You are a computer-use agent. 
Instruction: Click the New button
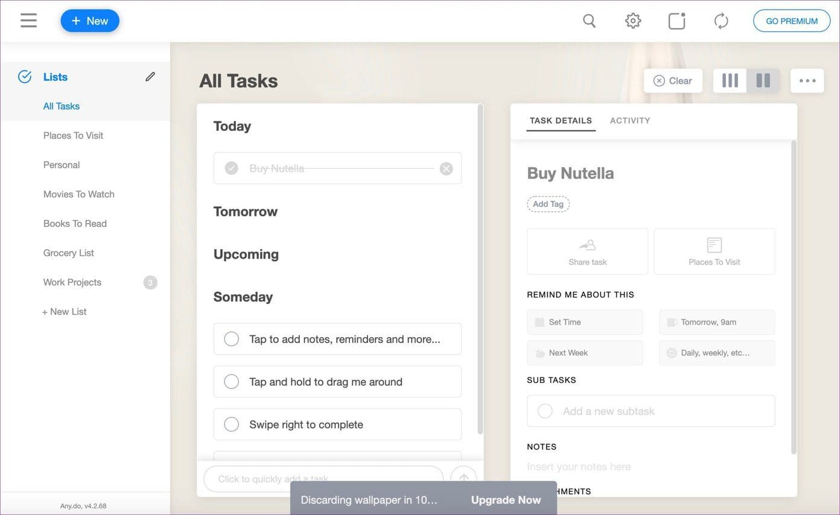point(90,21)
